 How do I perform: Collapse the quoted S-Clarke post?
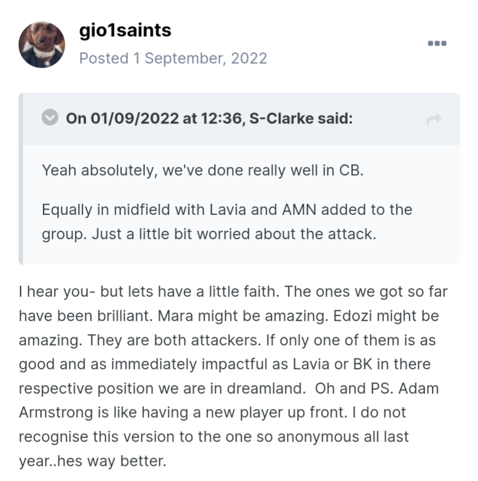(x=49, y=119)
